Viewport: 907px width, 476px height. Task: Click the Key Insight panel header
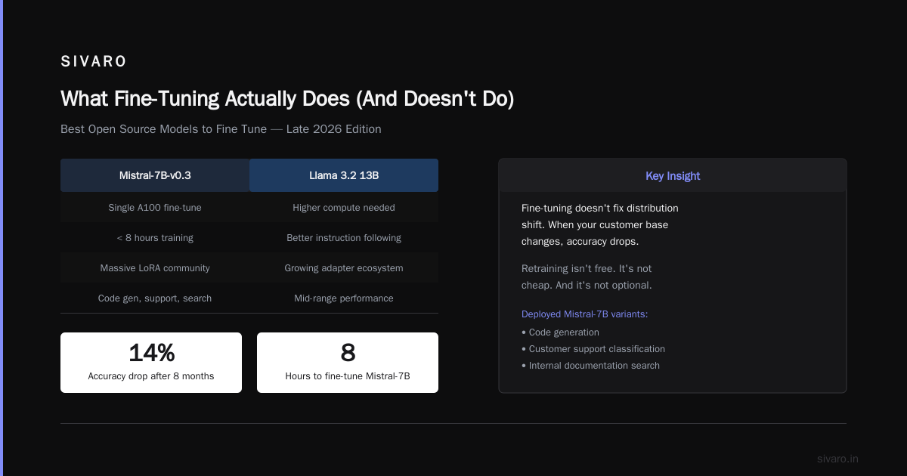point(673,175)
